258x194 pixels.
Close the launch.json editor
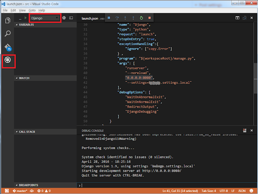point(252,18)
